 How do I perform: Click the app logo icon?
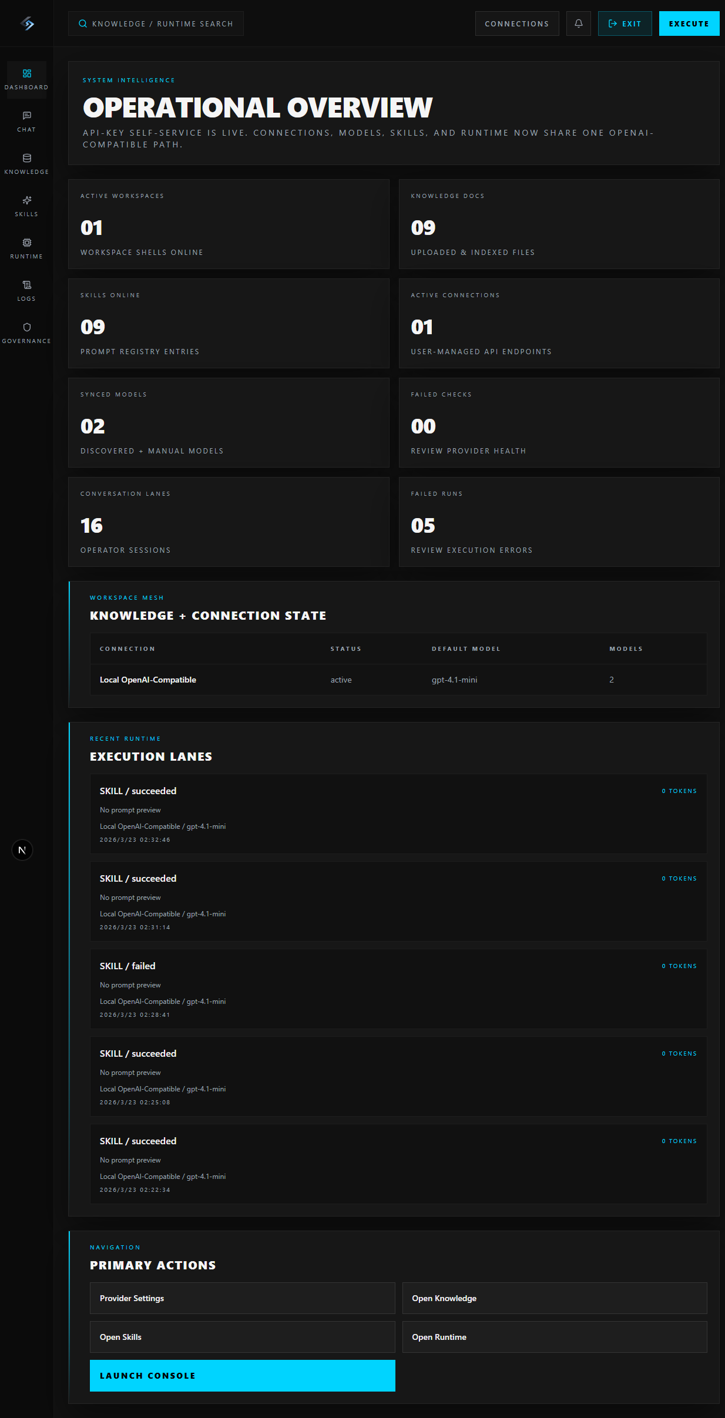[x=27, y=23]
